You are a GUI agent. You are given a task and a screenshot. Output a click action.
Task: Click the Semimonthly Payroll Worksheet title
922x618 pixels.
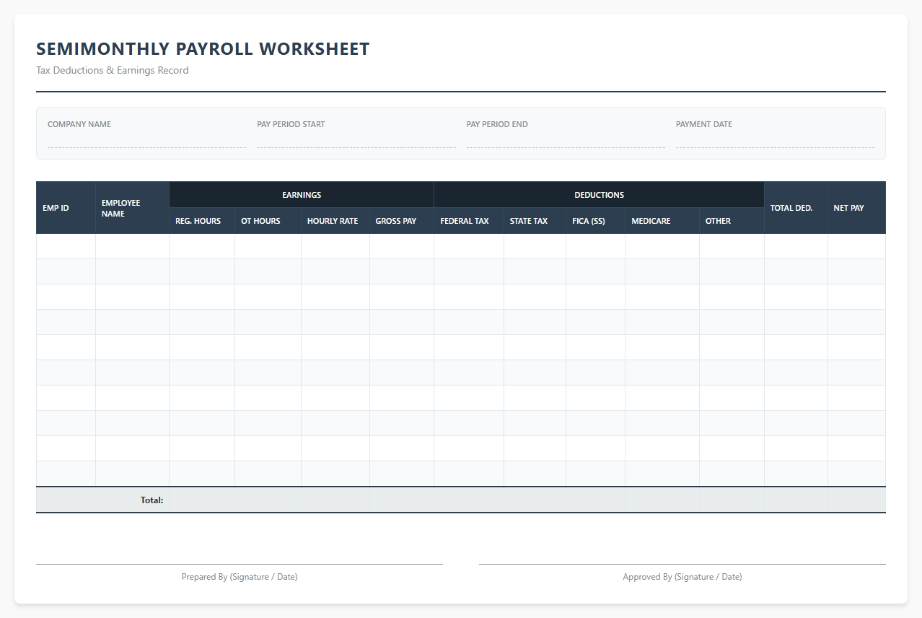pos(203,49)
